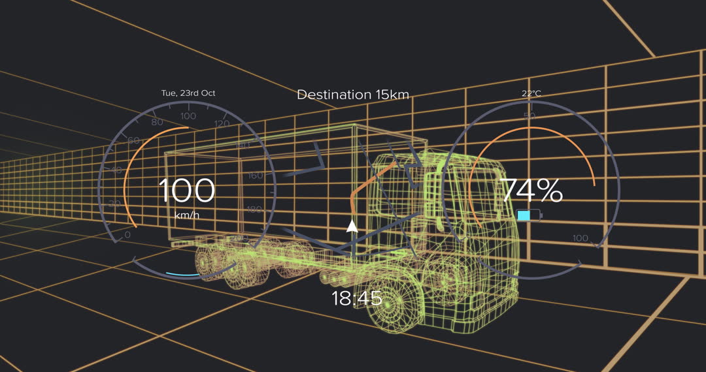Viewport: 706px width, 372px height.
Task: Click the 60 mark on speedometer
Action: 133,140
